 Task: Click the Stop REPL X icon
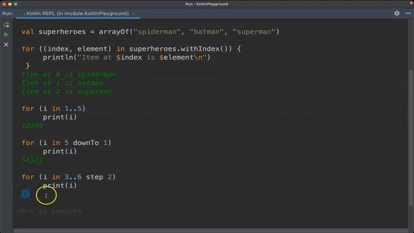tap(6, 45)
